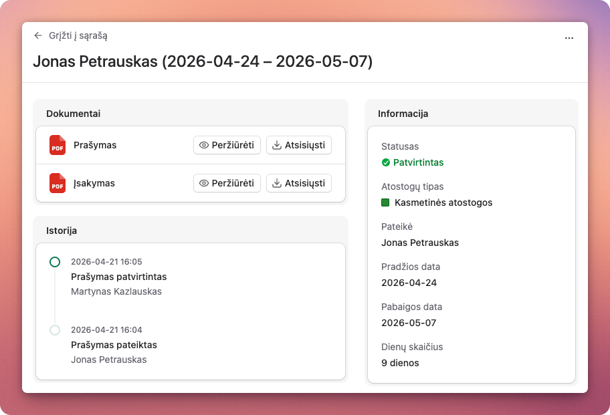This screenshot has height=415, width=610.
Task: Click the eye icon on Prašymas Peržiūrėti button
Action: pos(205,145)
